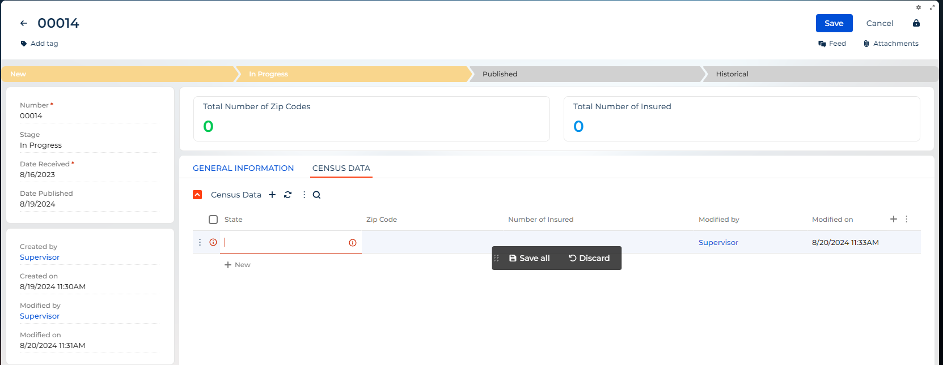The width and height of the screenshot is (943, 365).
Task: Click the validation warning icon inside the State field
Action: tap(353, 243)
